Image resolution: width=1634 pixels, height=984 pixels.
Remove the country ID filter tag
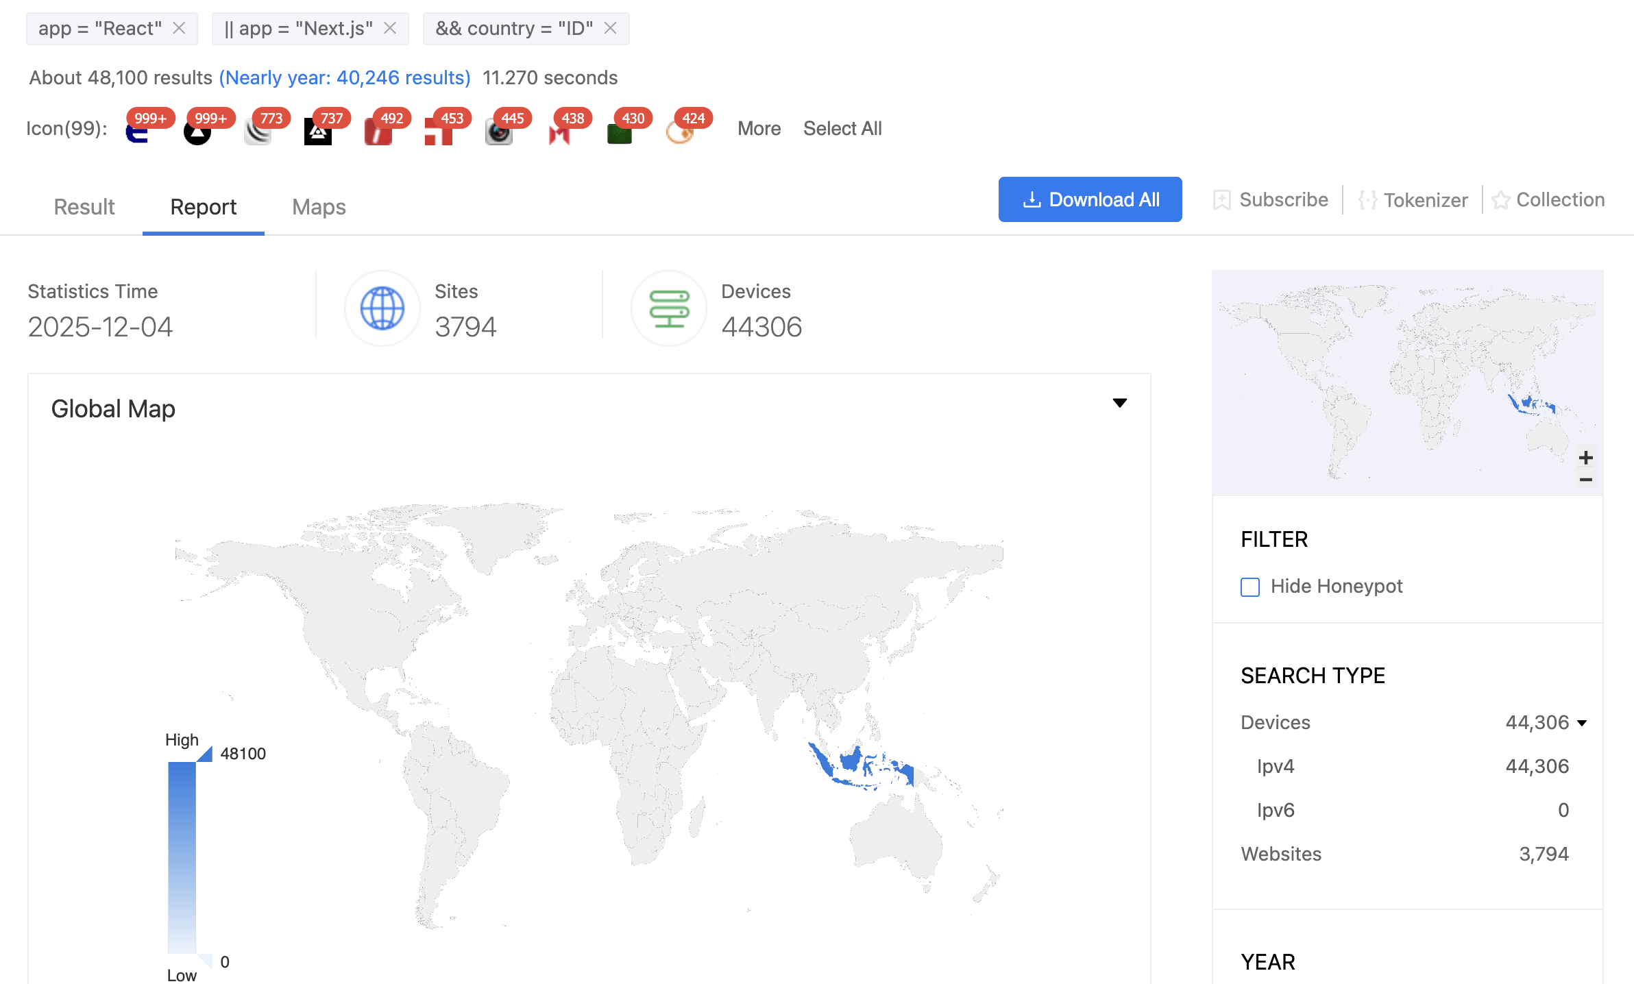pyautogui.click(x=611, y=29)
